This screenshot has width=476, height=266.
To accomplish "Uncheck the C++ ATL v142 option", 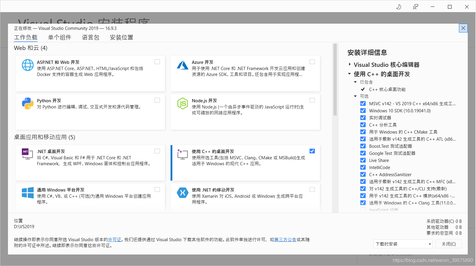I will click(x=363, y=139).
